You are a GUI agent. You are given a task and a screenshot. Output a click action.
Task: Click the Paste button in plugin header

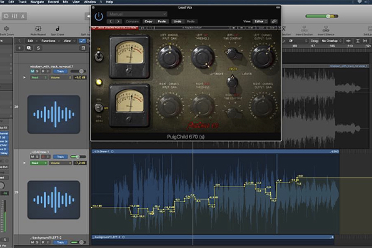tap(162, 21)
